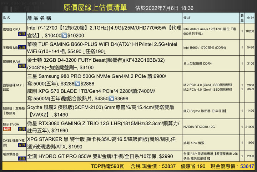Click the 小計 column header

(251, 18)
